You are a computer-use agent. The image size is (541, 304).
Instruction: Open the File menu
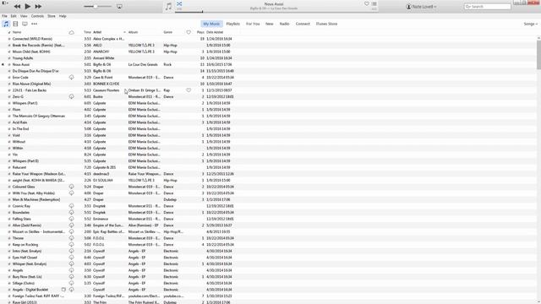4,16
